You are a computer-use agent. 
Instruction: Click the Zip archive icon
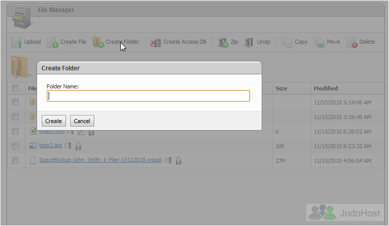tap(223, 43)
